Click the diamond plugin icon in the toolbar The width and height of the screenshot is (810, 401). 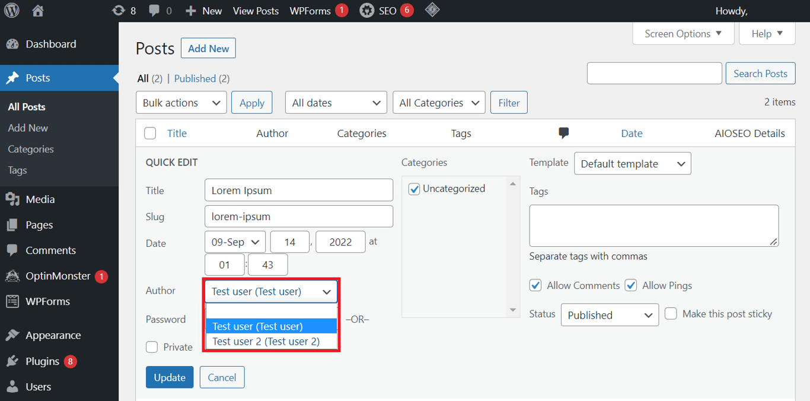432,10
